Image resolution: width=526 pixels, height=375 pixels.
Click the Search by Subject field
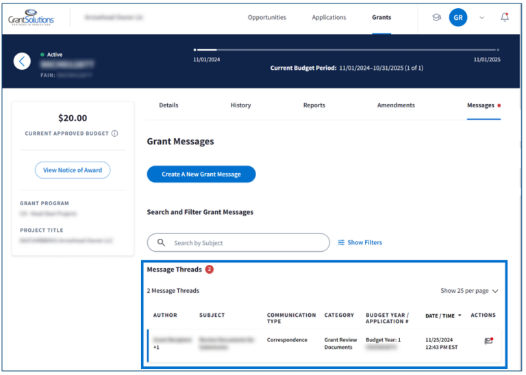(x=247, y=243)
